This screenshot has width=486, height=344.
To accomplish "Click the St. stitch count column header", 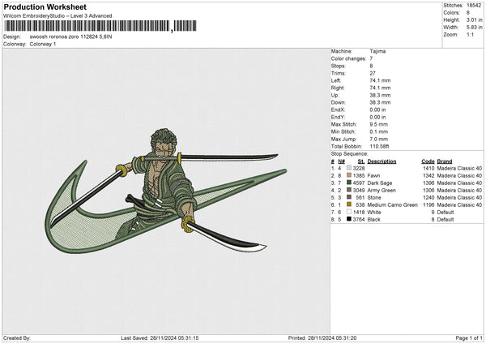I will 360,161.
